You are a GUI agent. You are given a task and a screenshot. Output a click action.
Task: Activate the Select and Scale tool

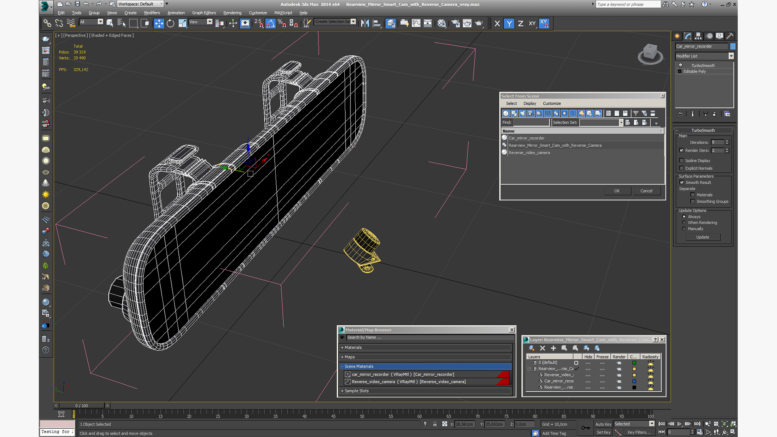pos(183,23)
